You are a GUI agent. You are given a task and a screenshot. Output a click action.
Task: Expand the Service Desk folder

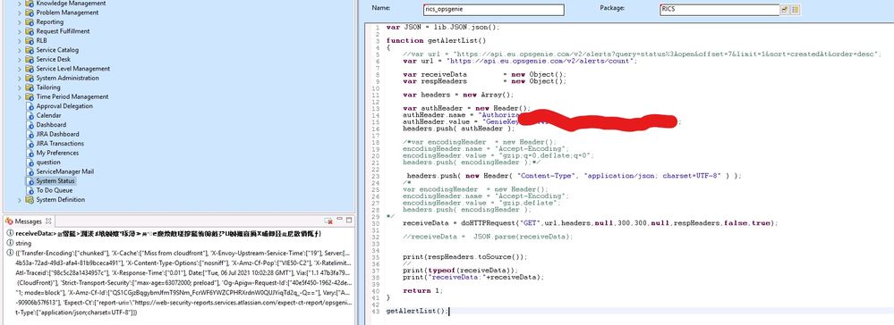[20, 59]
